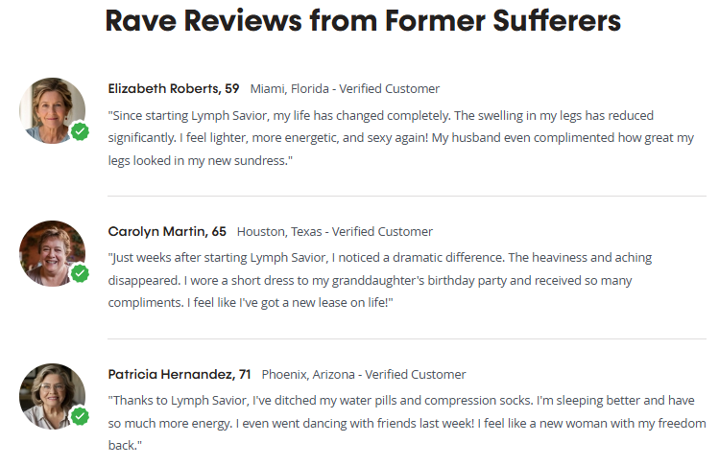
Task: Click Elizabeth's review mentioning new sundress
Action: 401,138
